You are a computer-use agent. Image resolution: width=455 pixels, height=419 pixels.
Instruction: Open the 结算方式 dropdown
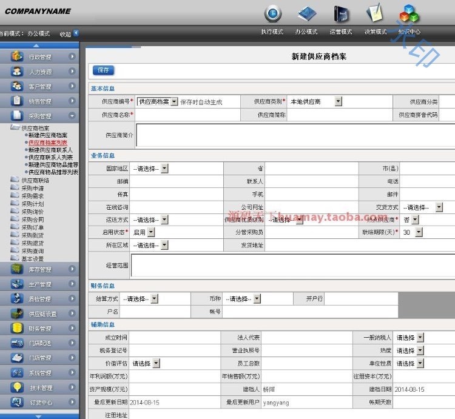click(x=154, y=299)
